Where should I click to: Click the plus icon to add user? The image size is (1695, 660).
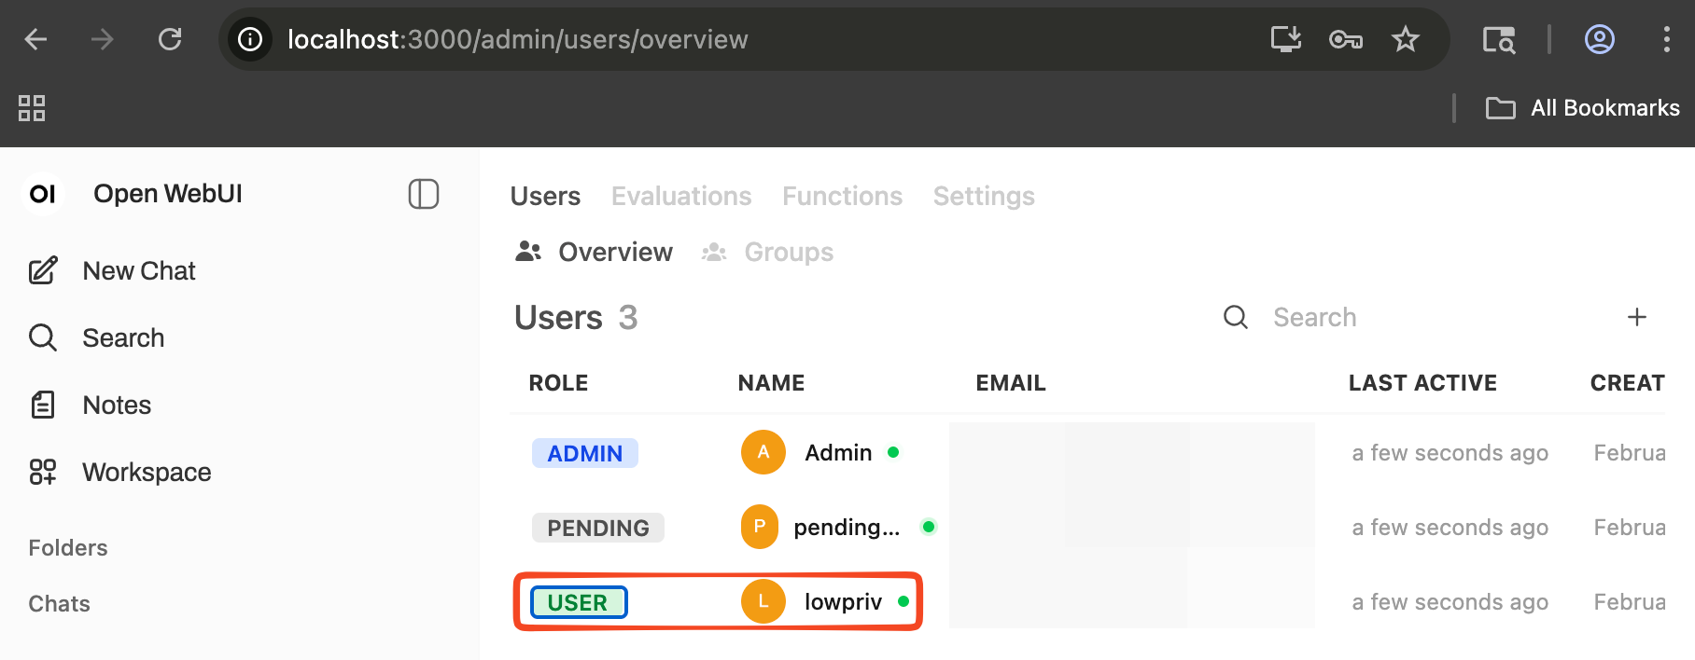(1636, 317)
